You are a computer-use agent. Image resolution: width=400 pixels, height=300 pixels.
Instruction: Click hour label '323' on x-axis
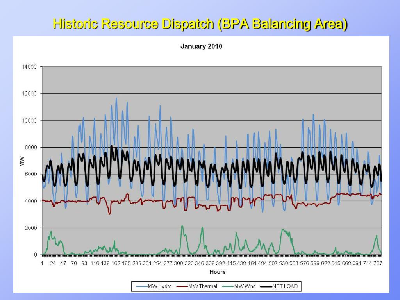(x=189, y=263)
